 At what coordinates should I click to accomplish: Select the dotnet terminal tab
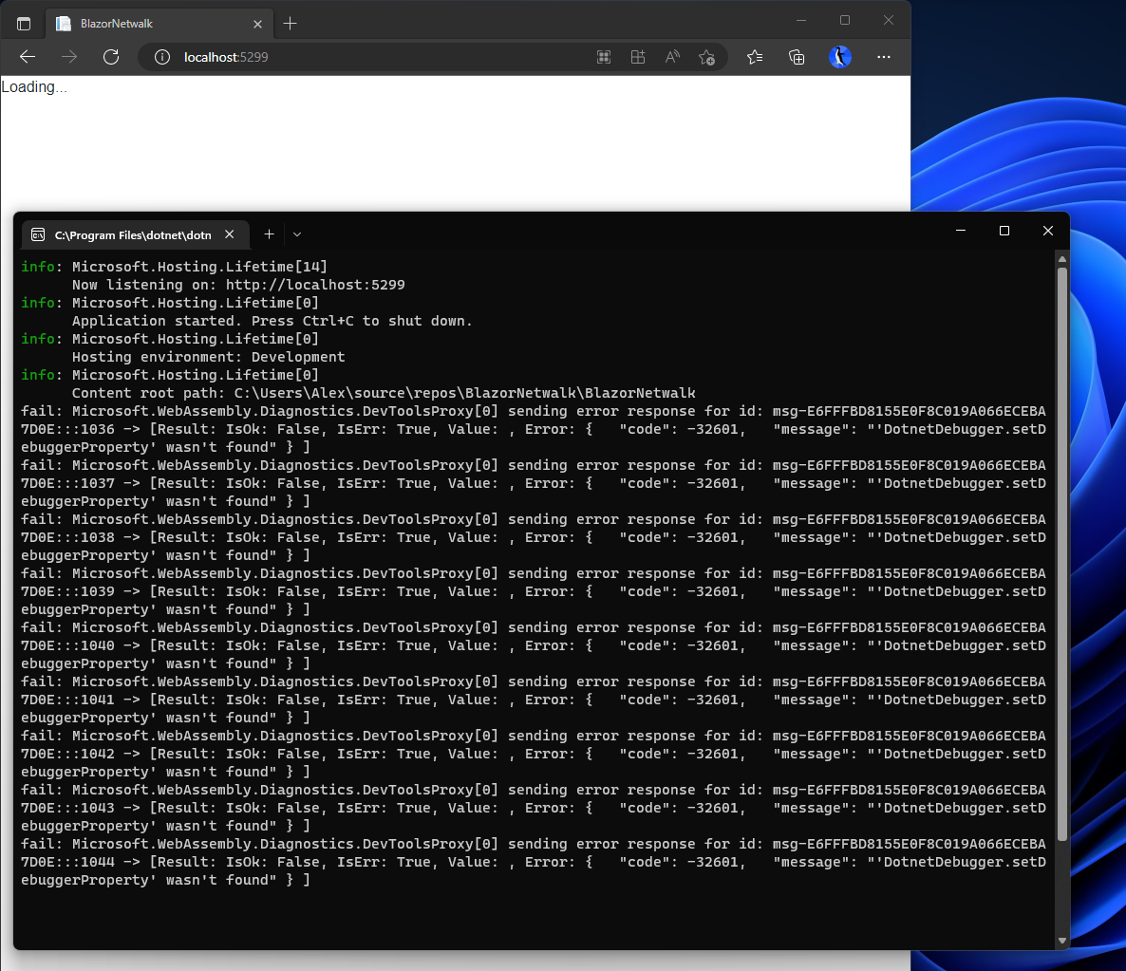tap(133, 233)
